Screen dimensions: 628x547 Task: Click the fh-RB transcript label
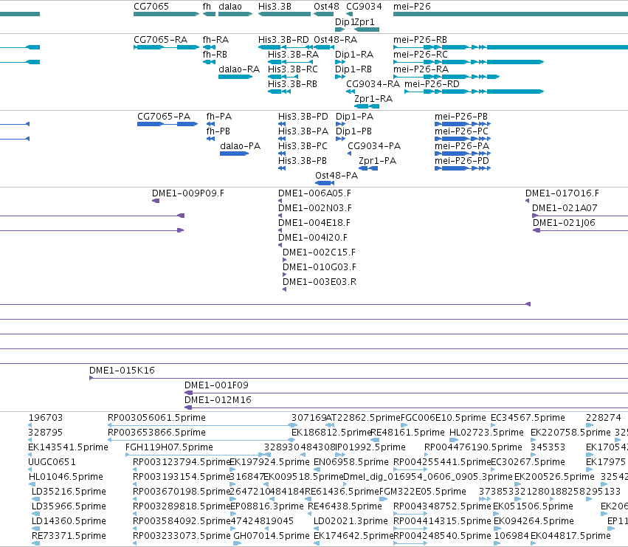(215, 55)
